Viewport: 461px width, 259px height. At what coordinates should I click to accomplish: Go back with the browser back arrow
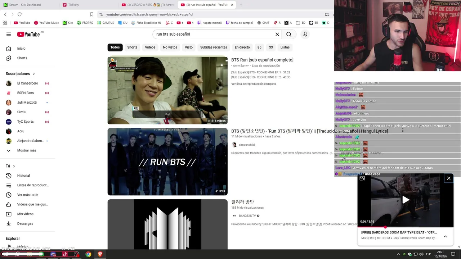tap(5, 14)
